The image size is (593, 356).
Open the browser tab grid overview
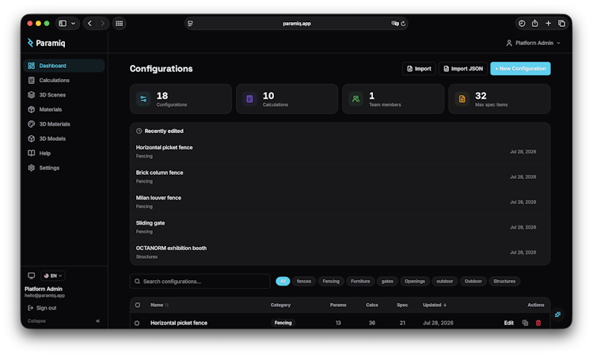click(119, 24)
